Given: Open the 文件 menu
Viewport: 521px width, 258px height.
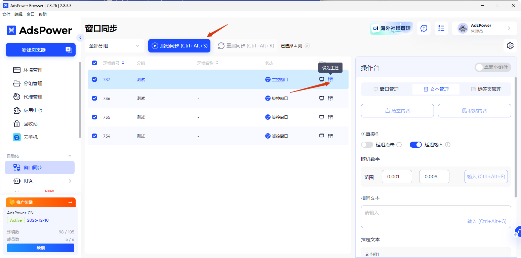Looking at the screenshot, I should coord(6,14).
